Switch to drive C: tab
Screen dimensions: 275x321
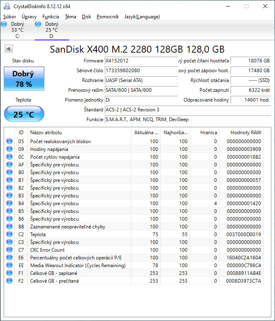[x=18, y=30]
